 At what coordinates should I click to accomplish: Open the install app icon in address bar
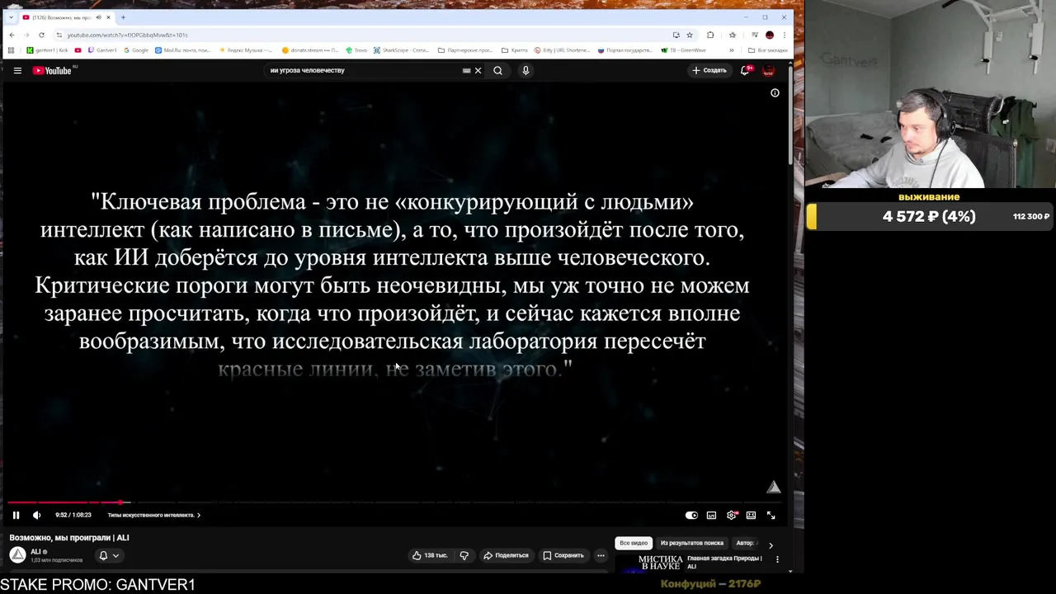coord(676,35)
